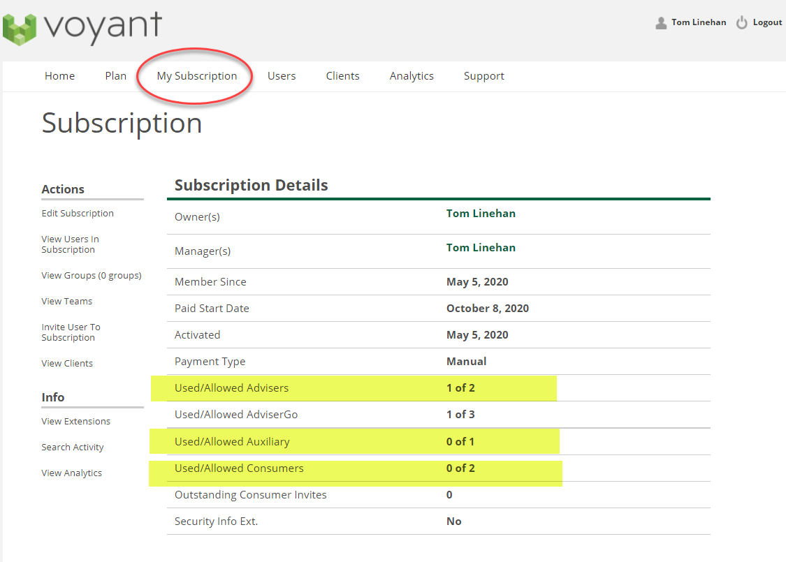786x562 pixels.
Task: Click View Groups (0 groups) link
Action: coord(92,276)
